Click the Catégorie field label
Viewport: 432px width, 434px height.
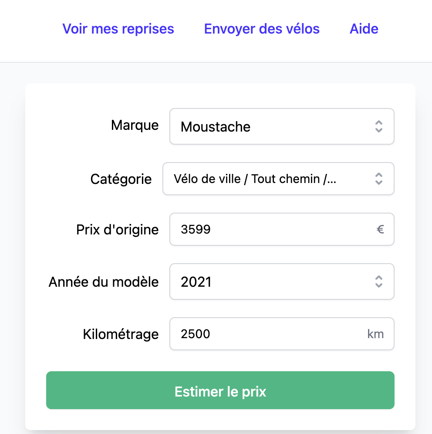[121, 179]
